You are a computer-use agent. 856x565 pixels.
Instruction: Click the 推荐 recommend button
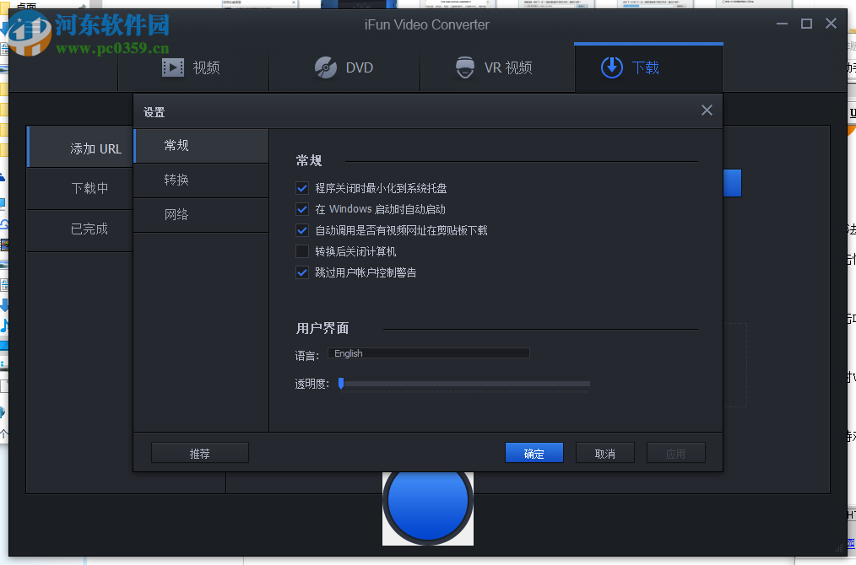(199, 452)
